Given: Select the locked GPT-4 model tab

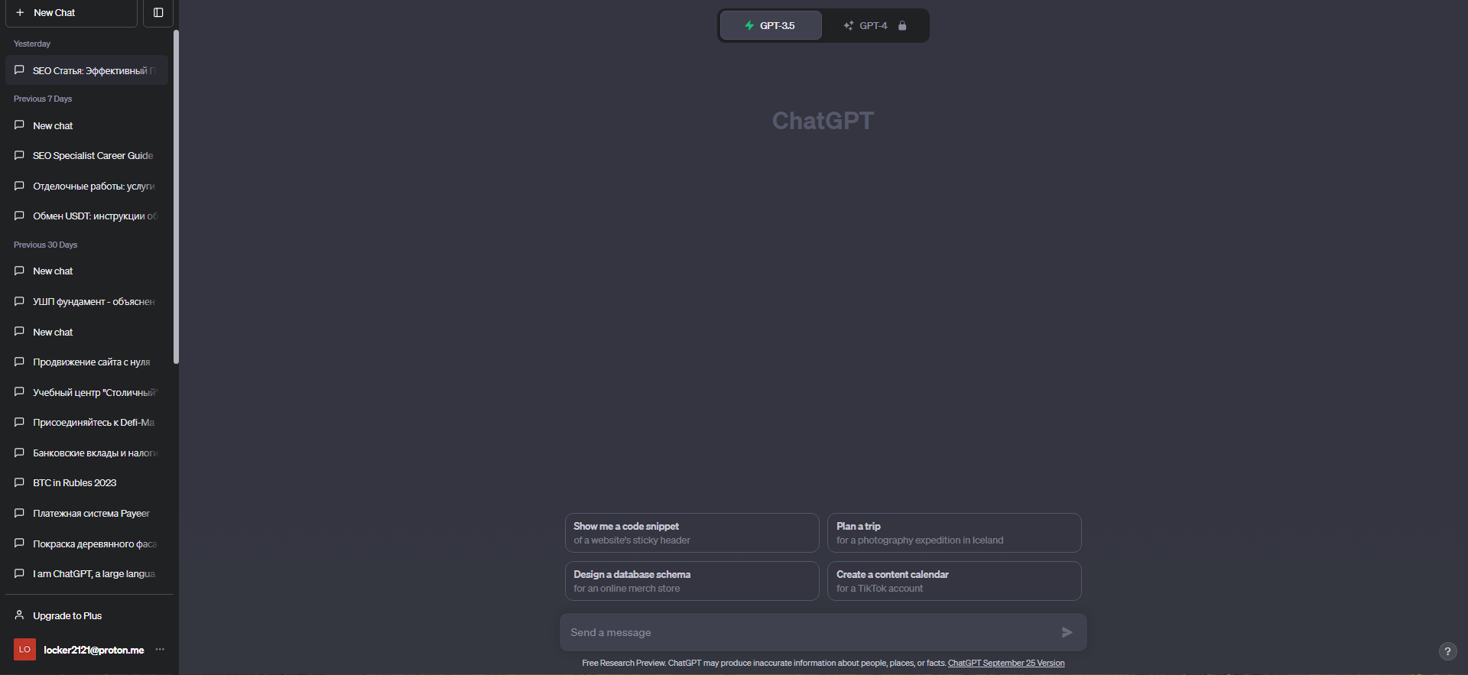Looking at the screenshot, I should (875, 25).
